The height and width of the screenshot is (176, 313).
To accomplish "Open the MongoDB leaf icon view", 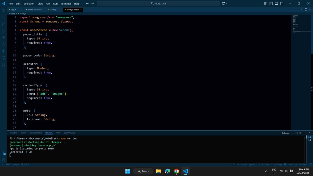I will [x=3, y=51].
